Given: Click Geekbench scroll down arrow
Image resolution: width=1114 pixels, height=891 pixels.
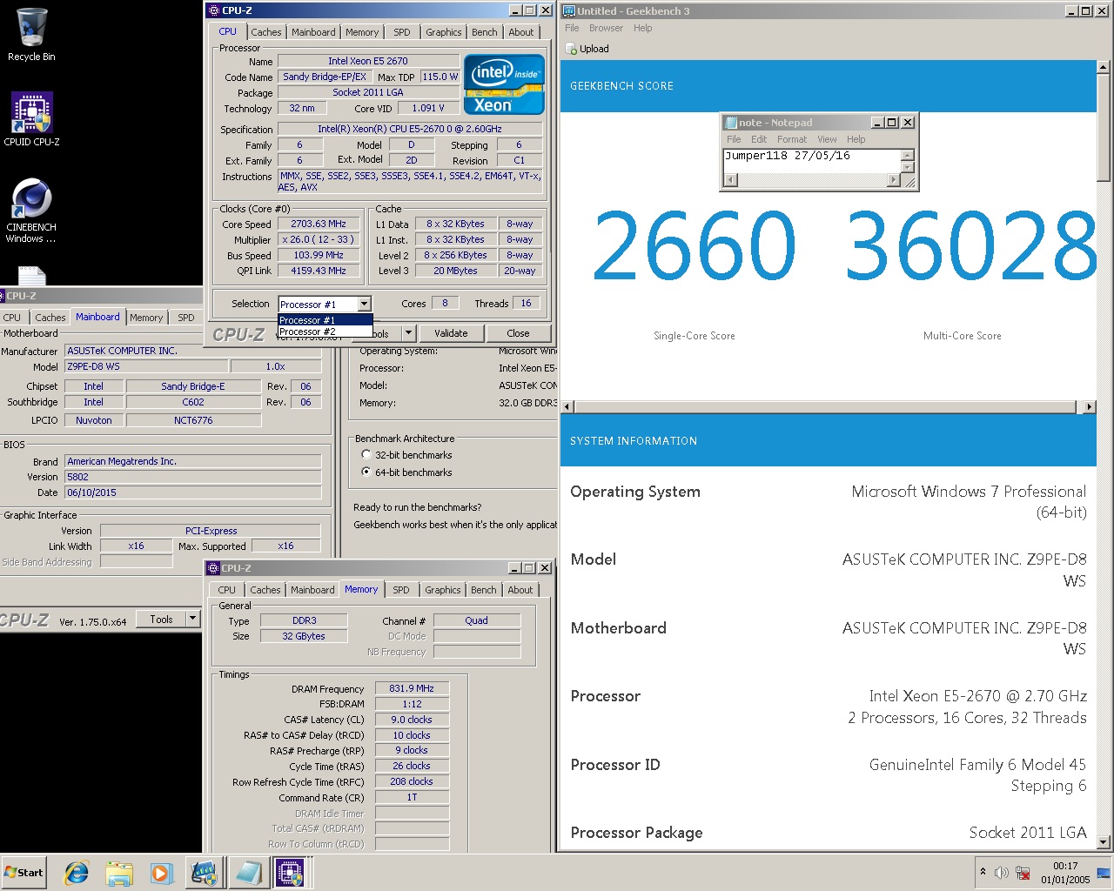Looking at the screenshot, I should pyautogui.click(x=1104, y=841).
